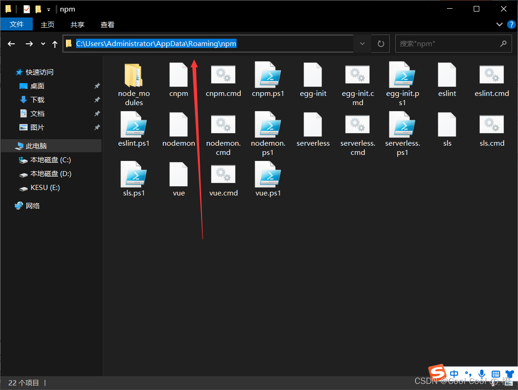The image size is (518, 390).
Task: Switch to the 共享 ribbon tab
Action: [x=77, y=24]
